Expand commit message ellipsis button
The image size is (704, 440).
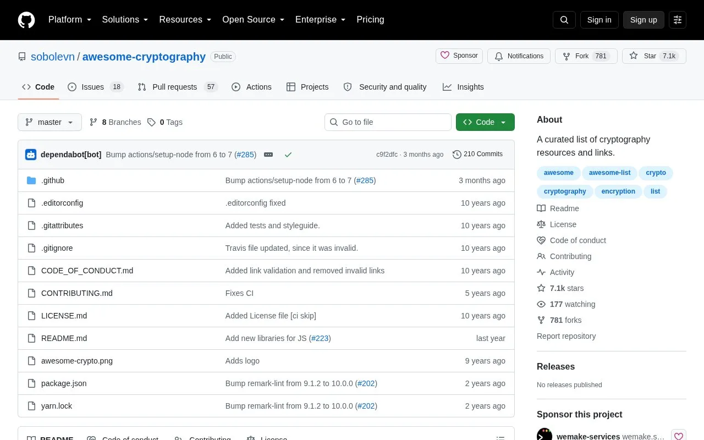268,155
